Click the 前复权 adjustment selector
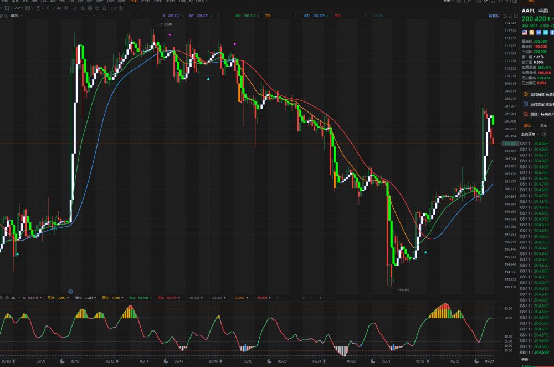Screen dimensions: 554x367 pos(494,16)
